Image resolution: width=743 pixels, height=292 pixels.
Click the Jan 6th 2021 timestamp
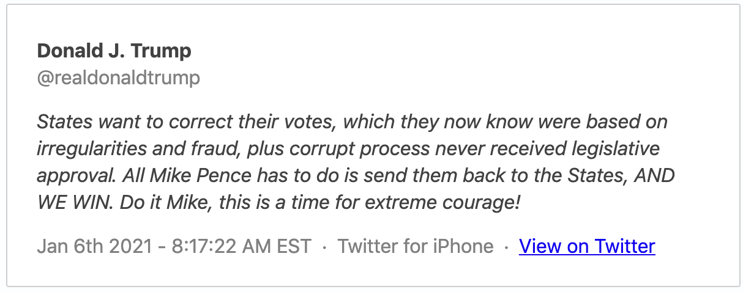pos(174,246)
